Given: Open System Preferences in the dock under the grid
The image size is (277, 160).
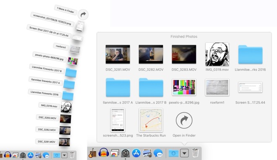Looking at the screenshot, I should point(125,153).
